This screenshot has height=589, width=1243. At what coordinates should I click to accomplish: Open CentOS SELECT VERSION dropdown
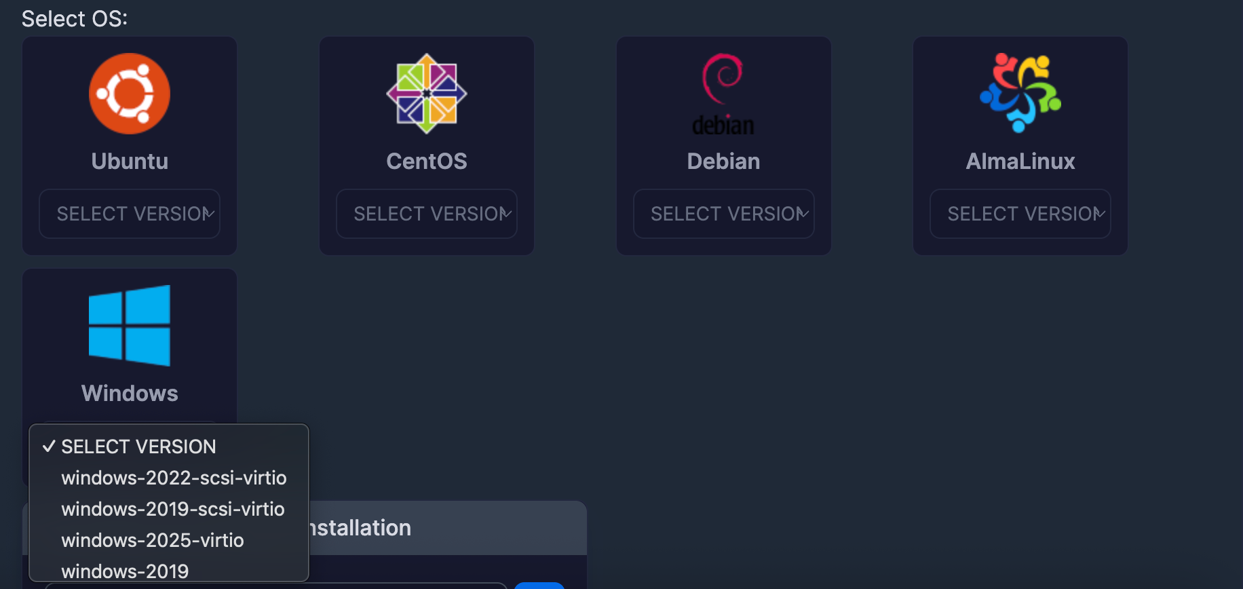click(x=427, y=214)
